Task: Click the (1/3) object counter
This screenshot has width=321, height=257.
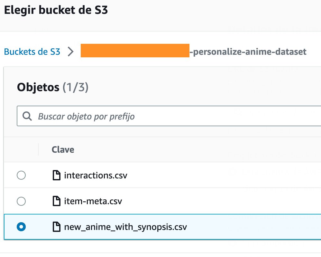Action: click(x=75, y=87)
